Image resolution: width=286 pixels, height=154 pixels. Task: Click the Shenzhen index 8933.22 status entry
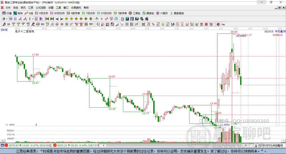[76, 145]
